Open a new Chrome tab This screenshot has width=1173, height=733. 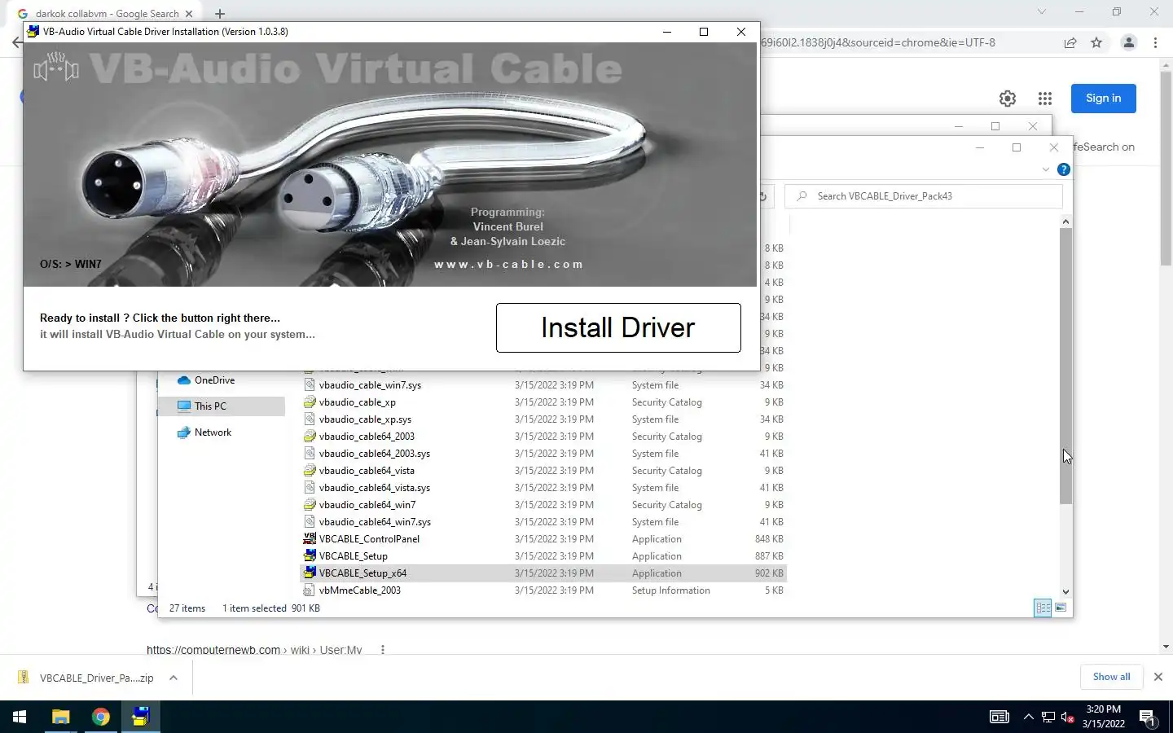[x=219, y=13]
